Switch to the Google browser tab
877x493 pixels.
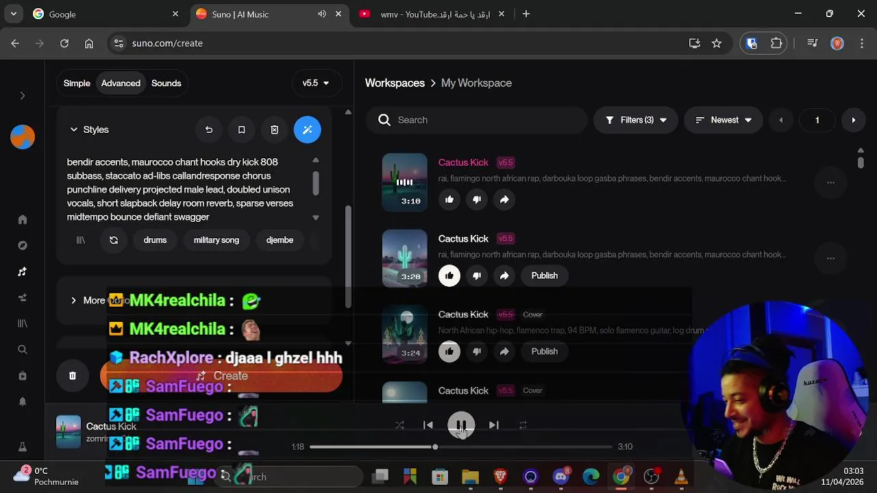click(x=106, y=14)
